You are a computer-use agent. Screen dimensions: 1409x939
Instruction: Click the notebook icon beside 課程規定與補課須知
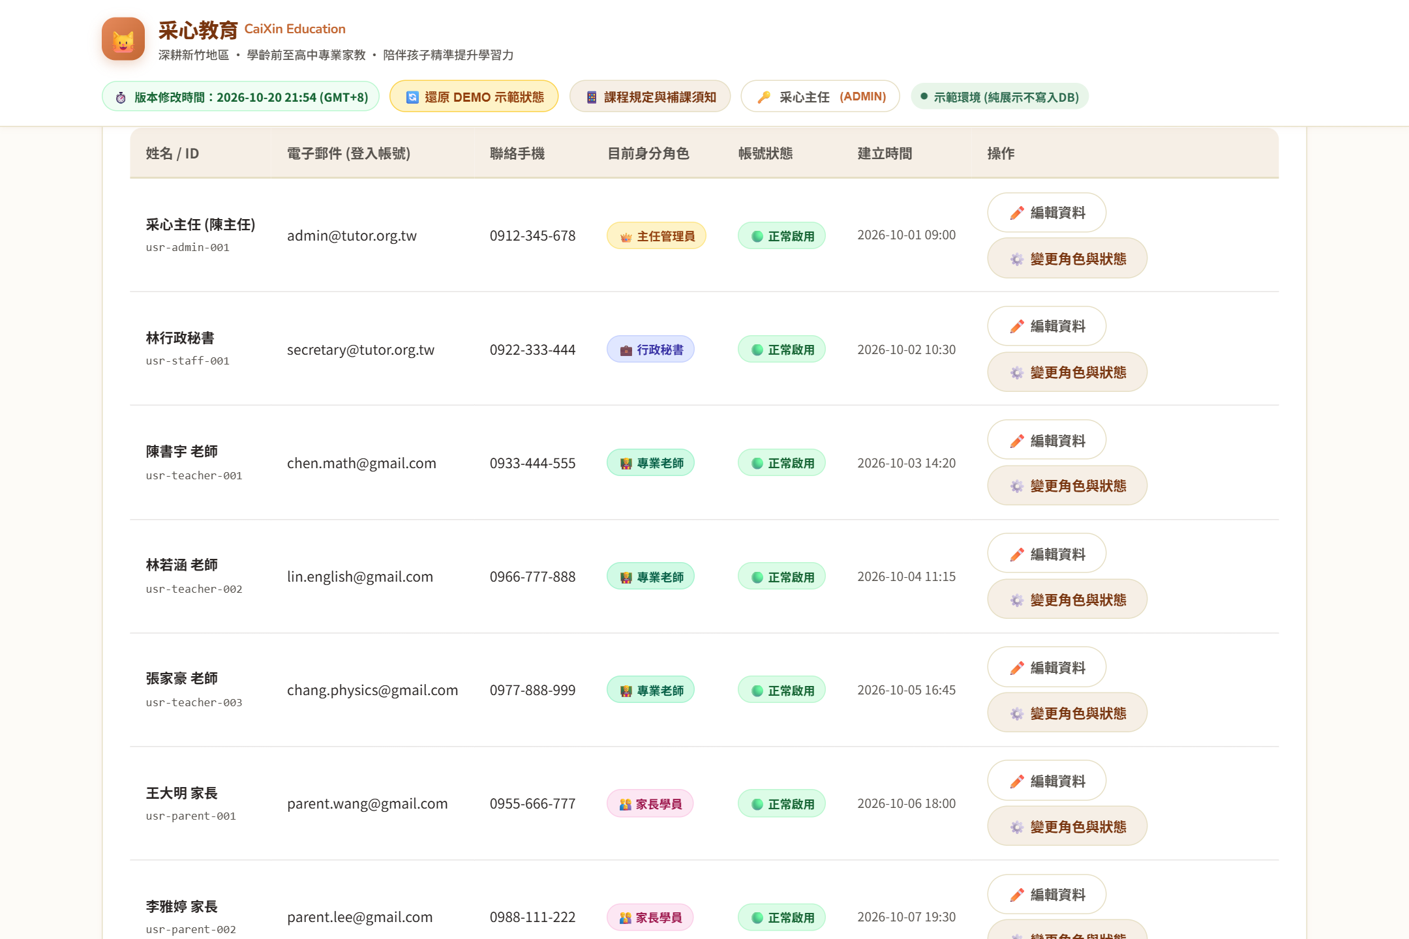592,97
